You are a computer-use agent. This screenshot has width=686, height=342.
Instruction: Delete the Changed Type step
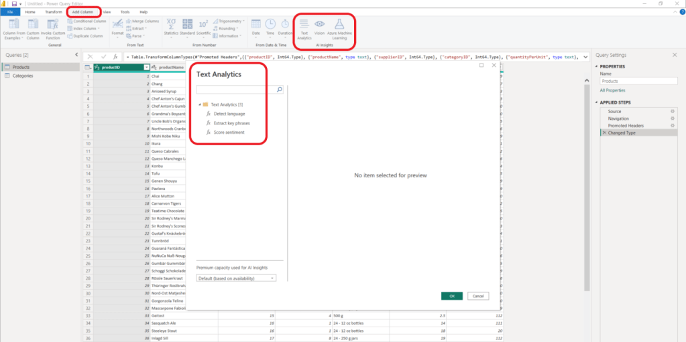[x=604, y=133]
